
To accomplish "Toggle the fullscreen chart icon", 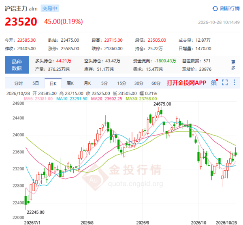I will [x=225, y=83].
